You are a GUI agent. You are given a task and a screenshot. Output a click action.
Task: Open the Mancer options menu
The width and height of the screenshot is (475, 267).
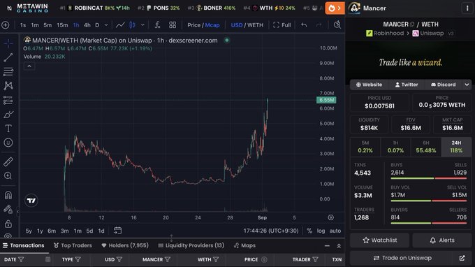pyautogui.click(x=467, y=8)
